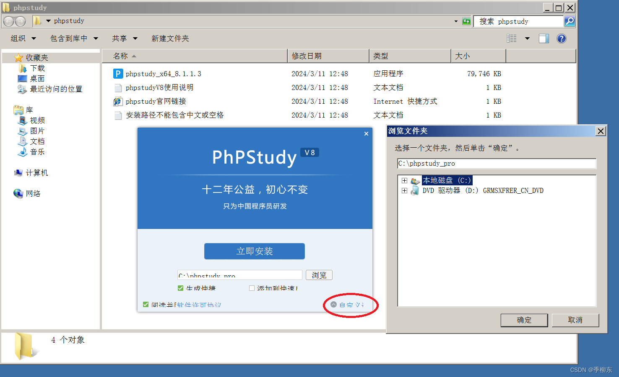Click the folder icon in address bar
This screenshot has height=377, width=619.
(37, 21)
